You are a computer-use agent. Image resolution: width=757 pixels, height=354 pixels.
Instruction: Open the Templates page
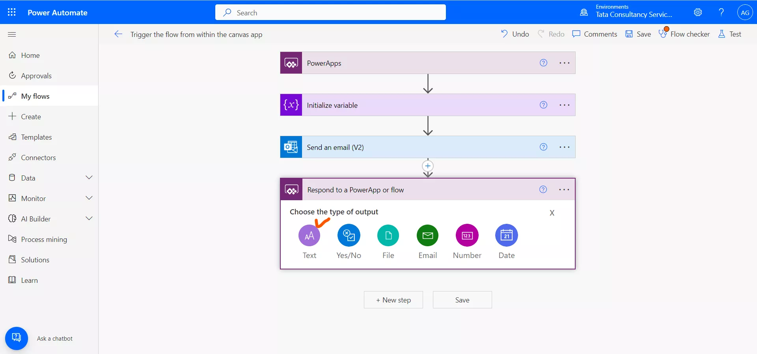[x=37, y=137]
